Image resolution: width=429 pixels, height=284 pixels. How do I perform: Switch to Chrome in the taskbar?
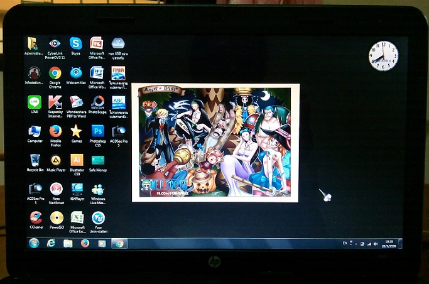[x=119, y=244]
